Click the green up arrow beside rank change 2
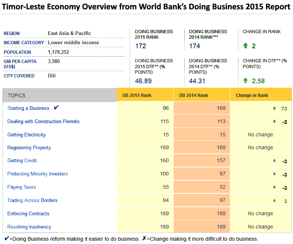Viewport: 293px width, 244px height. [x=245, y=46]
